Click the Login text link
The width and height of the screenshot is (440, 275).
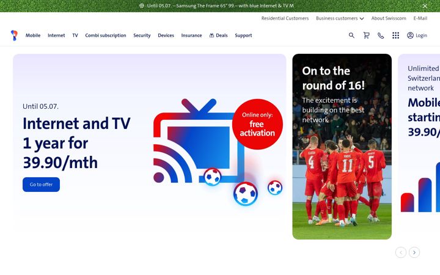[421, 35]
